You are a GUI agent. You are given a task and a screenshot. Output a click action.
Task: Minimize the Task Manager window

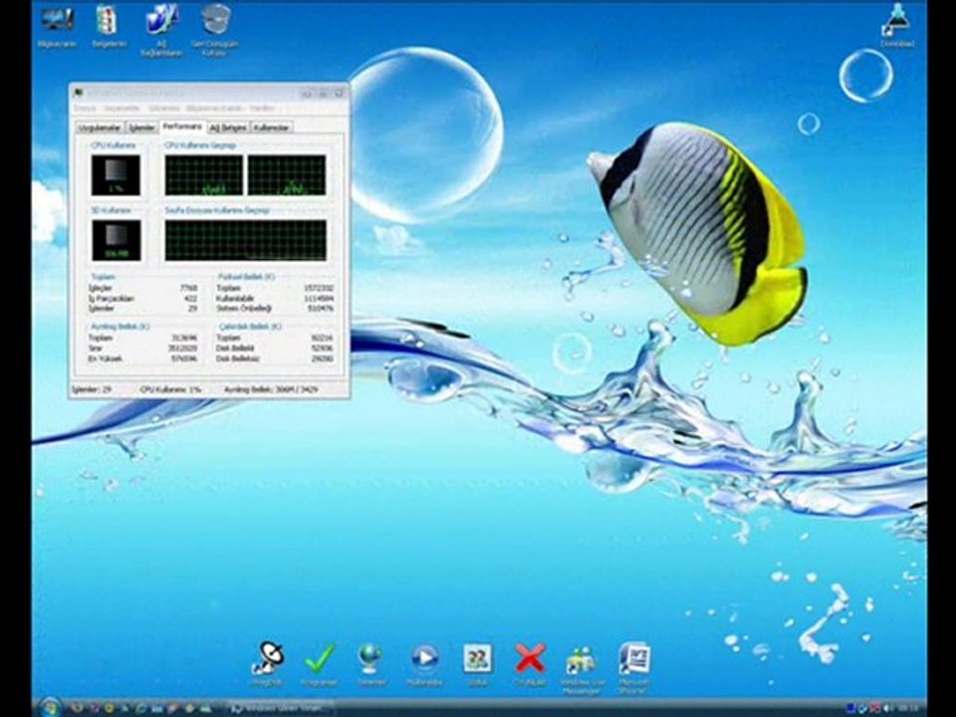pyautogui.click(x=307, y=94)
